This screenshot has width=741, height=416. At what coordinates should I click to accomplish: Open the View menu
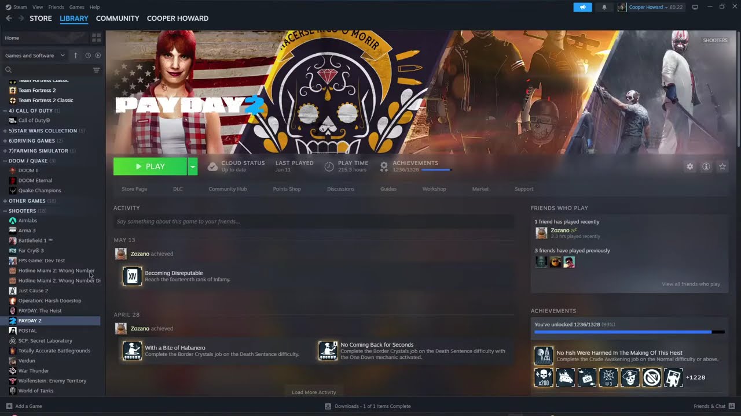(38, 7)
